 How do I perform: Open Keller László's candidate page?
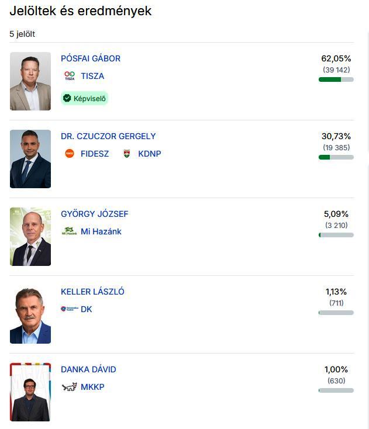(x=92, y=292)
